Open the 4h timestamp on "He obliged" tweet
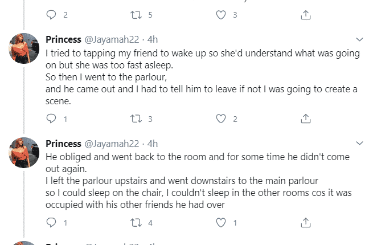The height and width of the screenshot is (245, 373). (151, 143)
